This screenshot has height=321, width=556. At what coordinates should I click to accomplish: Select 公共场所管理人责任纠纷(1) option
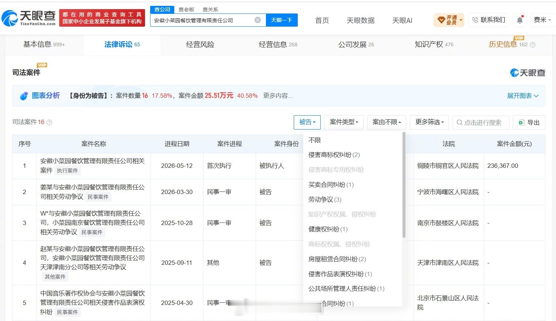click(346, 289)
